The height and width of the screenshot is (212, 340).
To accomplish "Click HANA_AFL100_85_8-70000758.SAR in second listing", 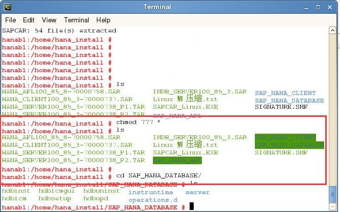I will 61,137.
